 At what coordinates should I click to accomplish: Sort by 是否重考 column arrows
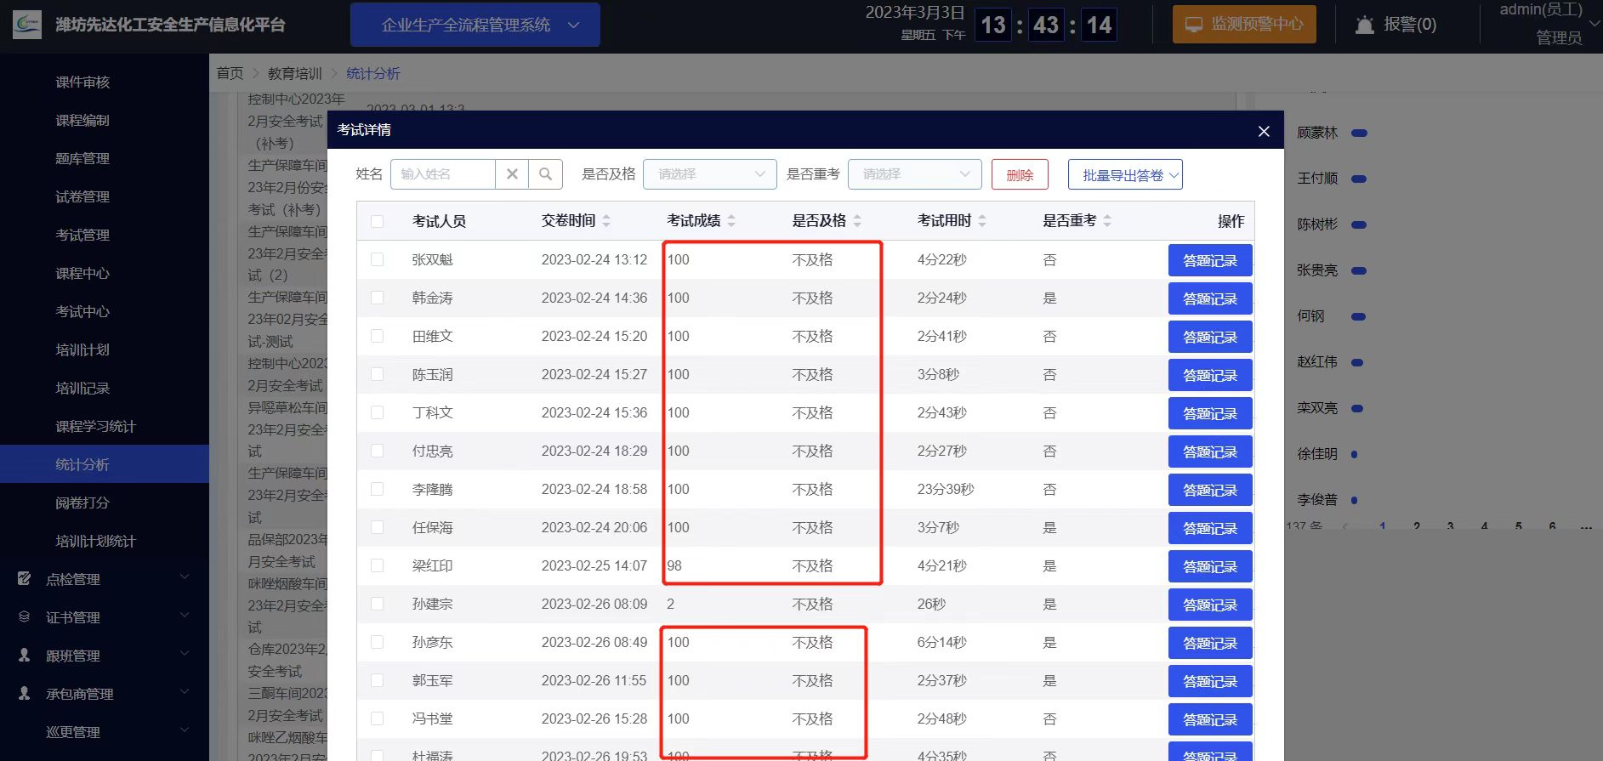click(x=1107, y=221)
